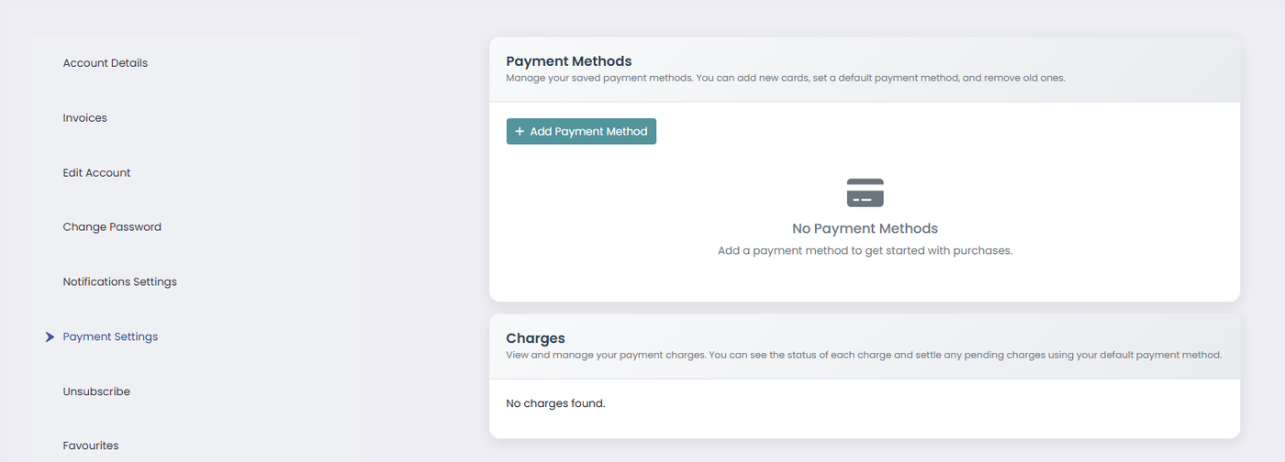
Task: Click the plus icon on Add Payment Method
Action: pyautogui.click(x=520, y=132)
